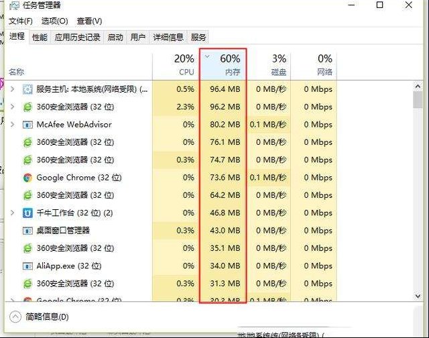Click the 46.8 MB memory value
This screenshot has height=338, width=429.
click(x=225, y=213)
